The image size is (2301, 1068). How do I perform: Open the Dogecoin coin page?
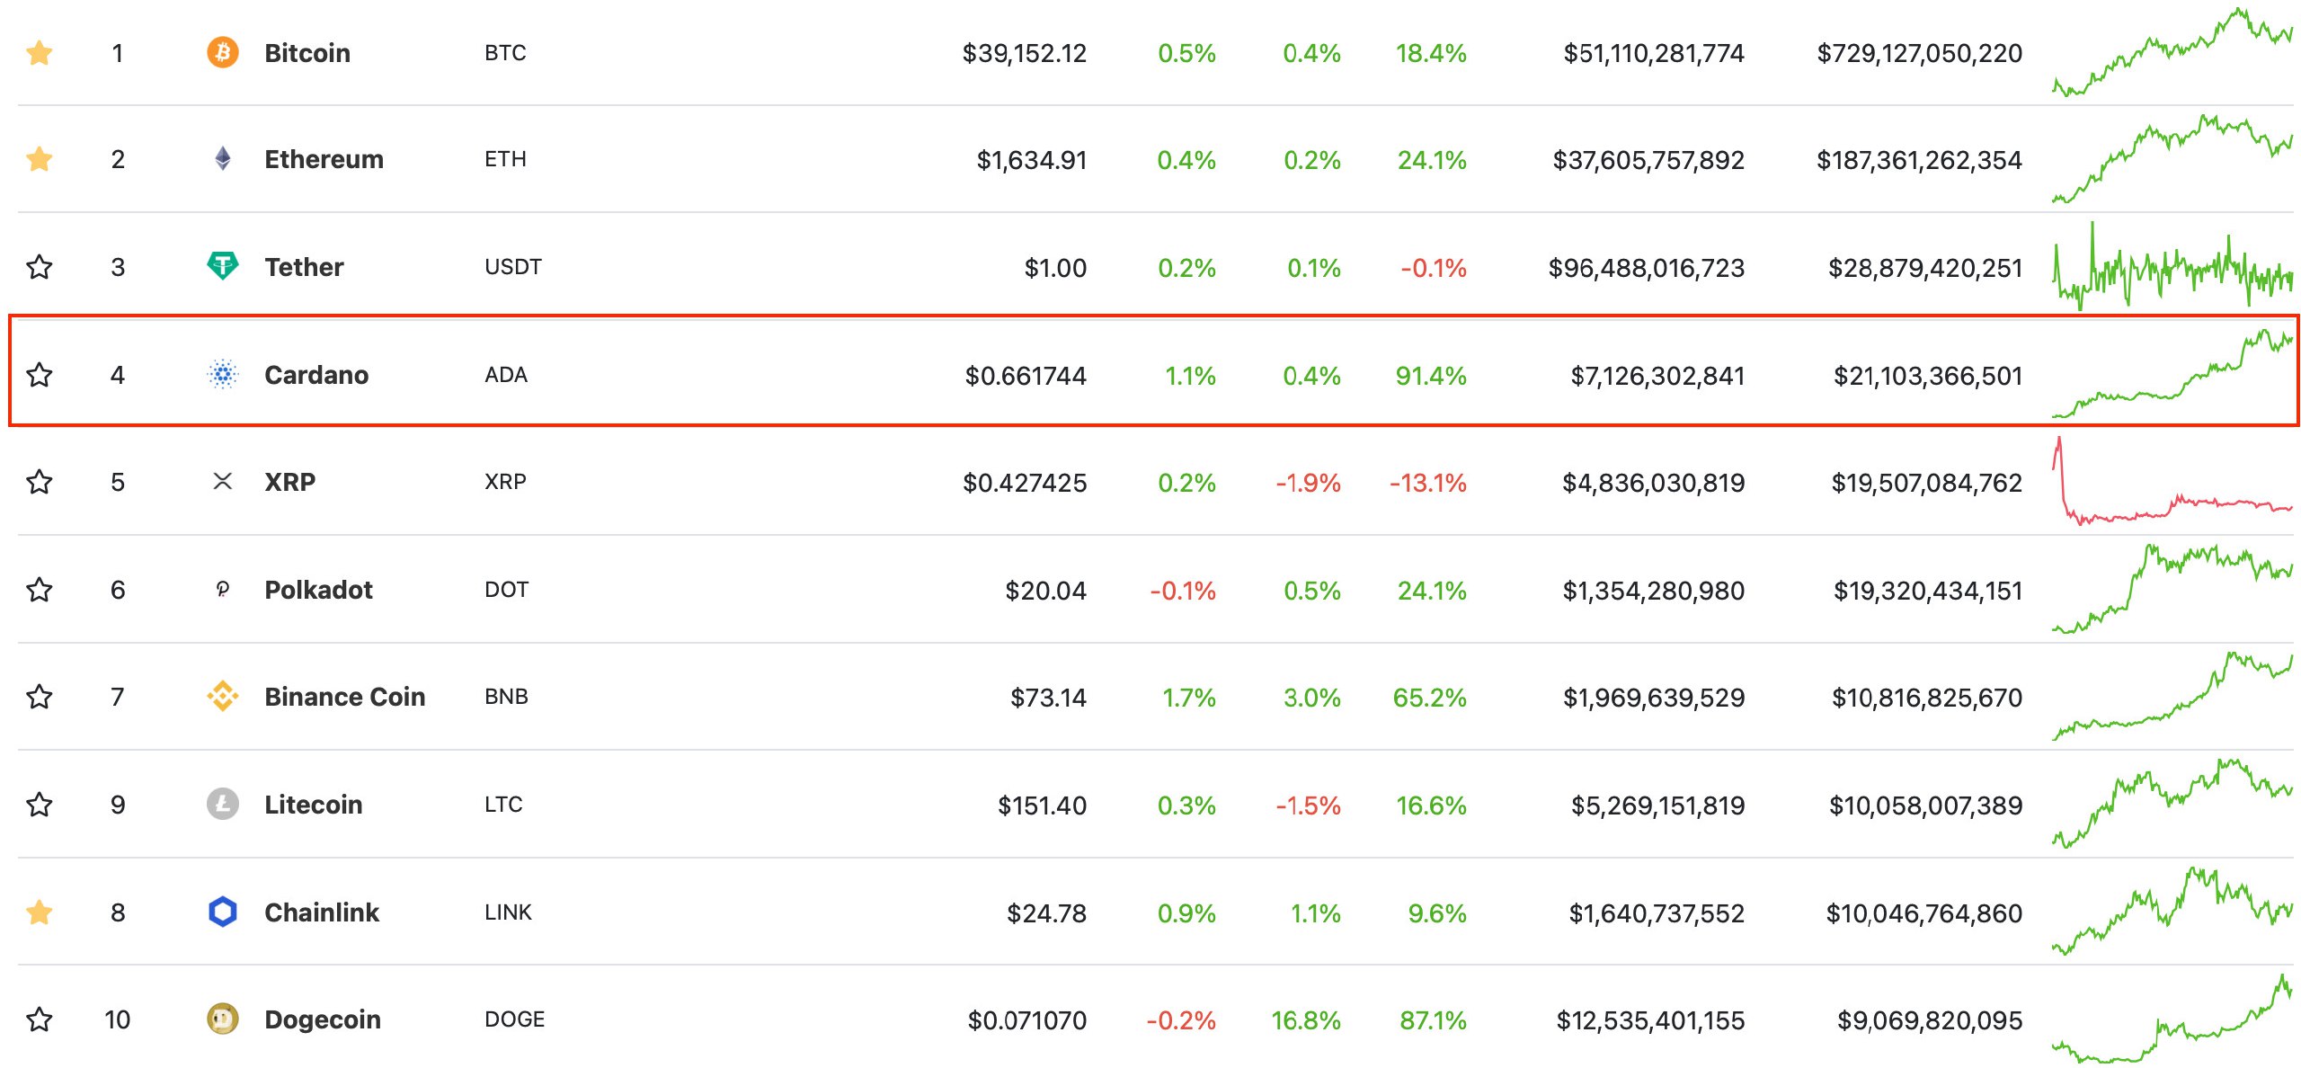(x=323, y=1019)
